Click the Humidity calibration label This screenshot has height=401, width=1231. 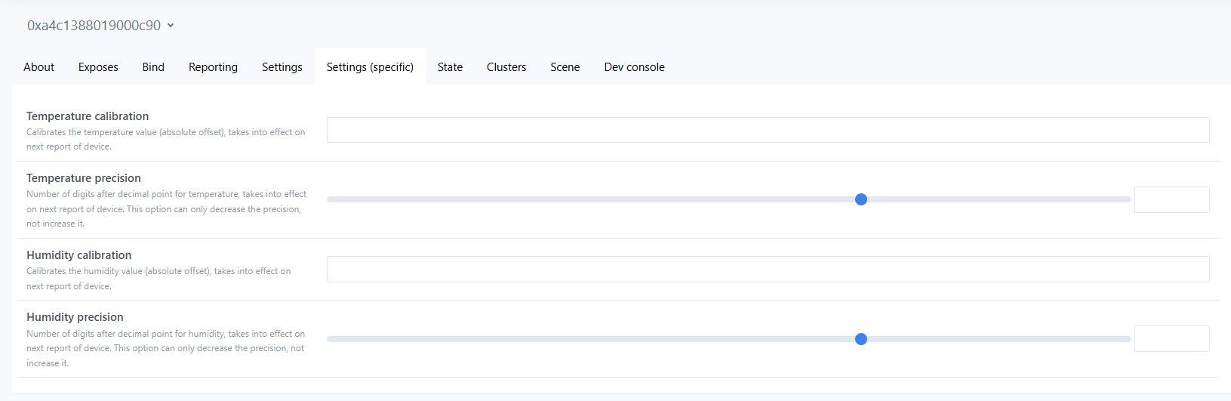pyautogui.click(x=79, y=255)
